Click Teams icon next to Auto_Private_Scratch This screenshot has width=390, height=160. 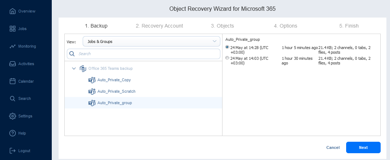[x=92, y=91]
